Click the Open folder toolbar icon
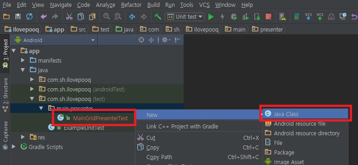Image resolution: width=358 pixels, height=165 pixels. [x=6, y=17]
